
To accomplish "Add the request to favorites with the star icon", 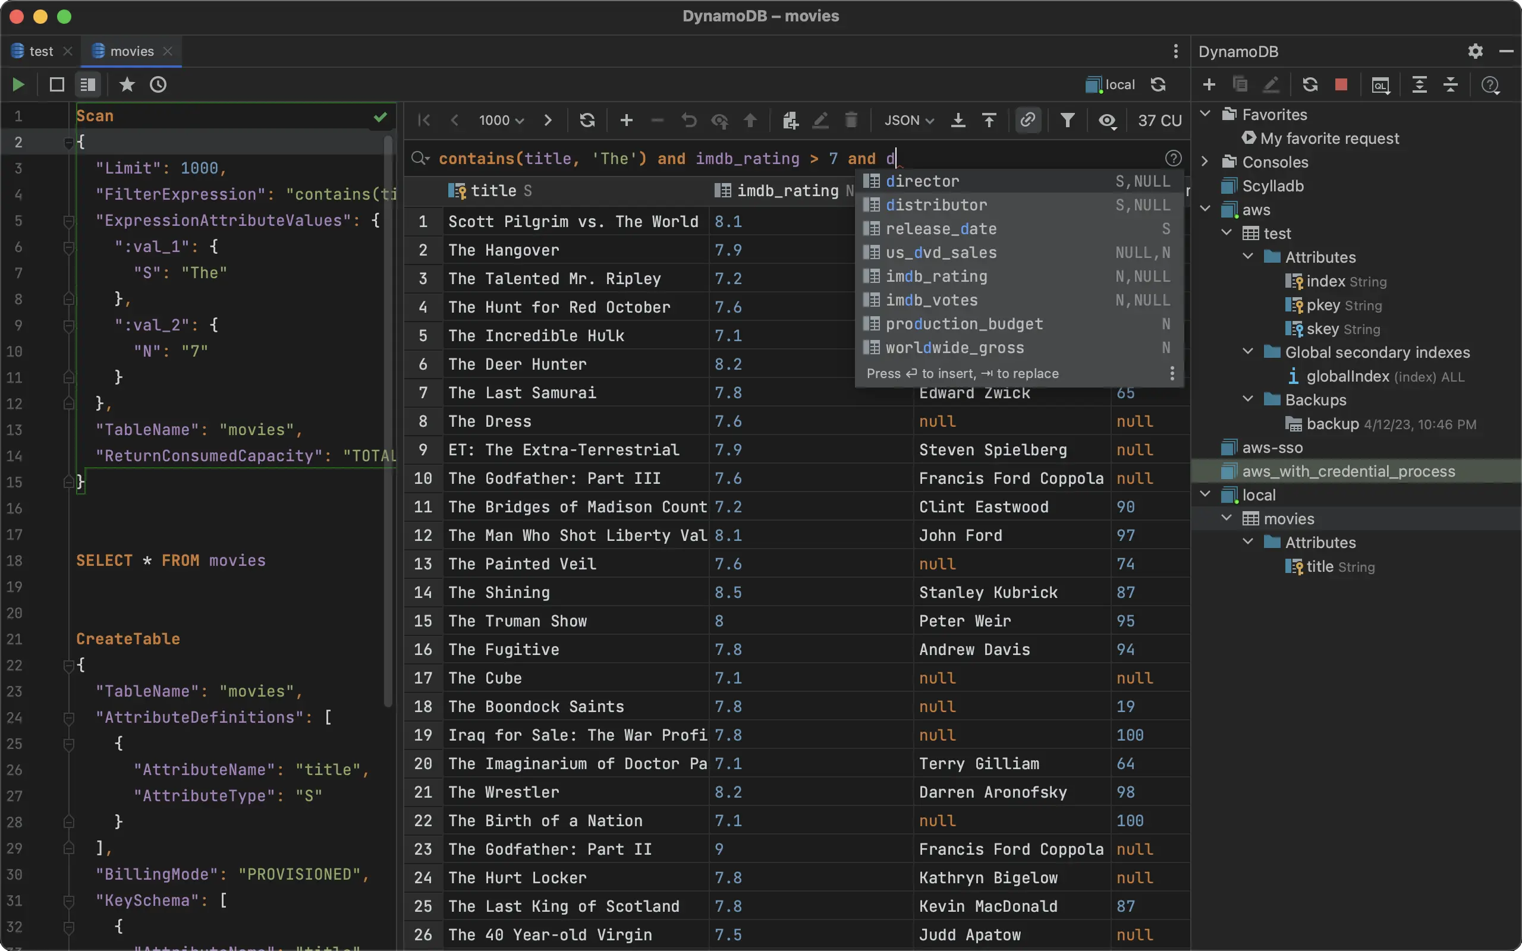I will [127, 84].
